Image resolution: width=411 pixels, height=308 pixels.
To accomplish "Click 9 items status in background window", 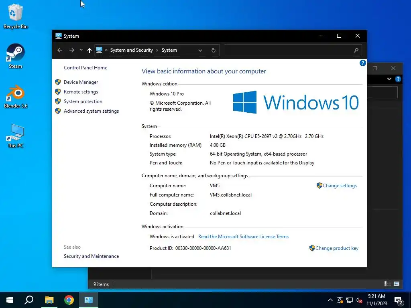I will pos(101,284).
